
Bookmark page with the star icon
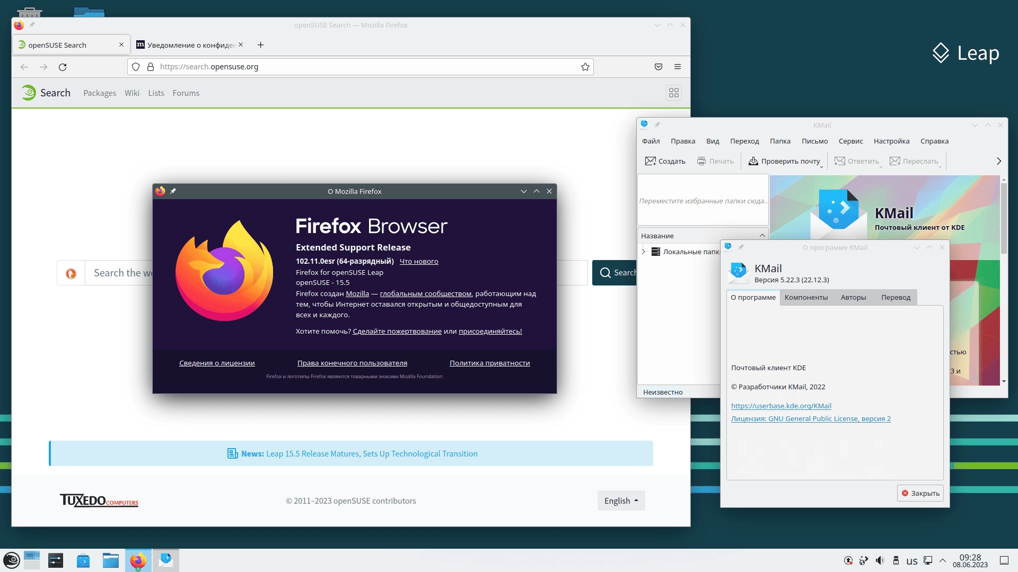coord(585,67)
